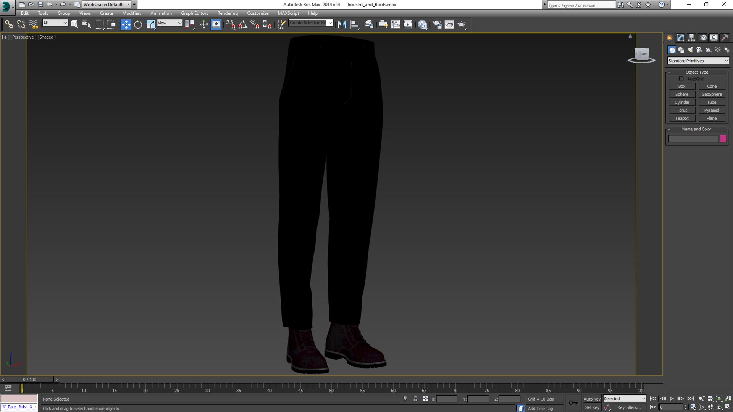The width and height of the screenshot is (733, 412).
Task: Click the GeoSphere primitive button
Action: [712, 95]
